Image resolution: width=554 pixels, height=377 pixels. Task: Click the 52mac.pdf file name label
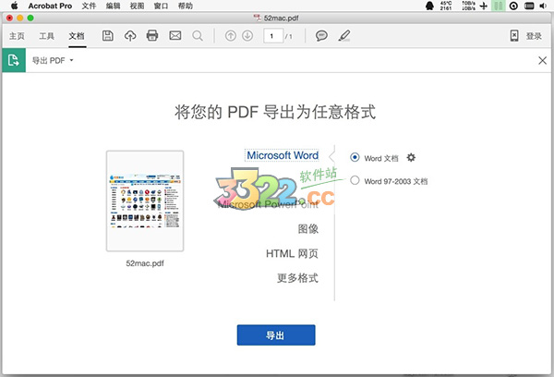pyautogui.click(x=145, y=263)
